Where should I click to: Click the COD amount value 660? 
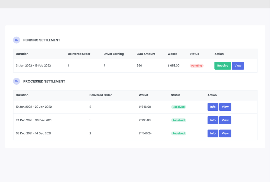(x=139, y=66)
